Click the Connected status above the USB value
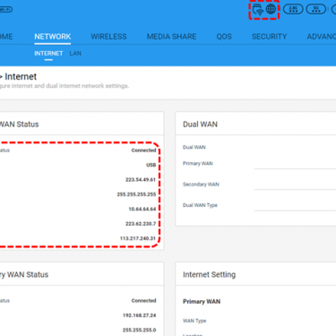Image resolution: width=336 pixels, height=336 pixels. click(143, 151)
